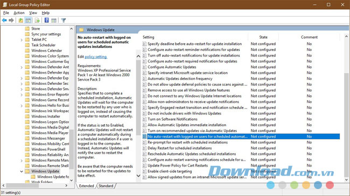Select Configure Automatic Updates setting

click(172, 67)
